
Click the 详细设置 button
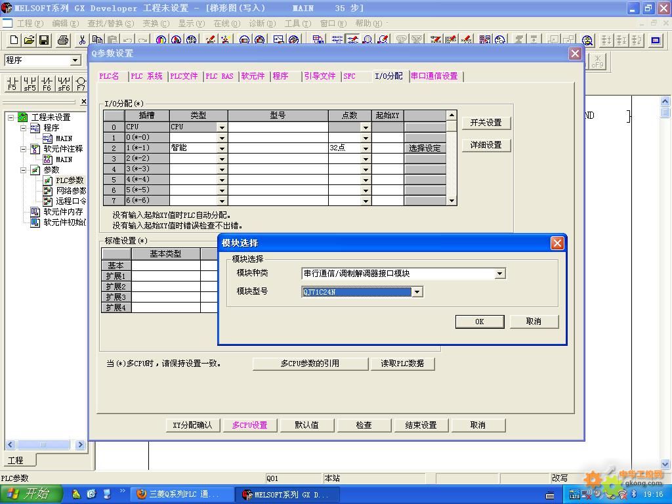(x=486, y=145)
